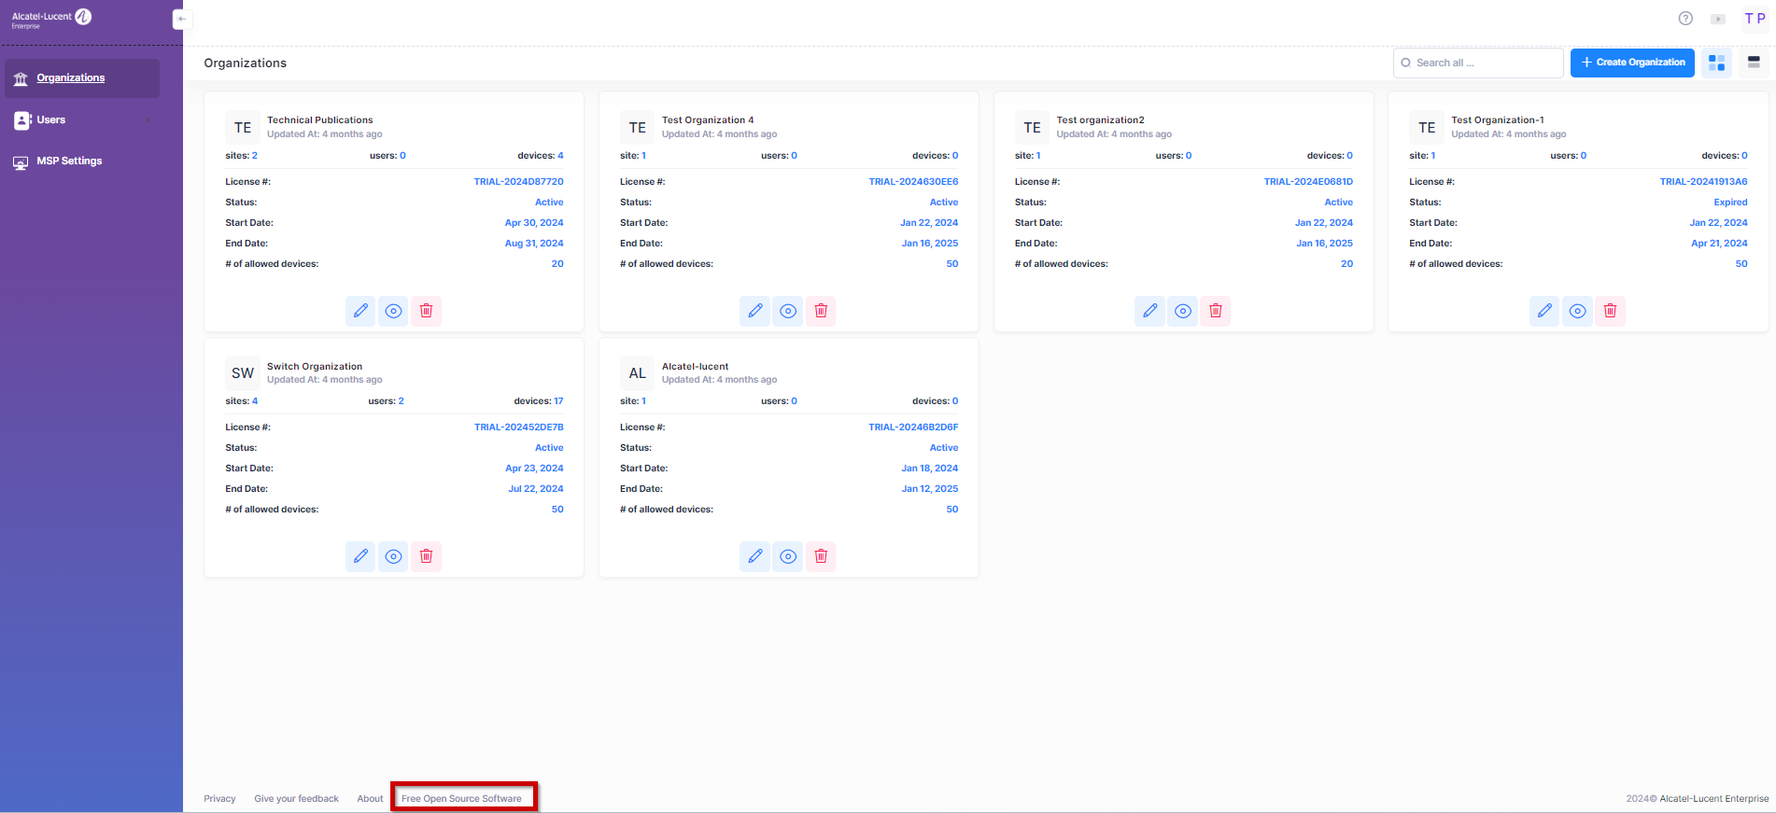The image size is (1776, 813).
Task: Delete Test Organization 4 using trash icon
Action: (x=821, y=311)
